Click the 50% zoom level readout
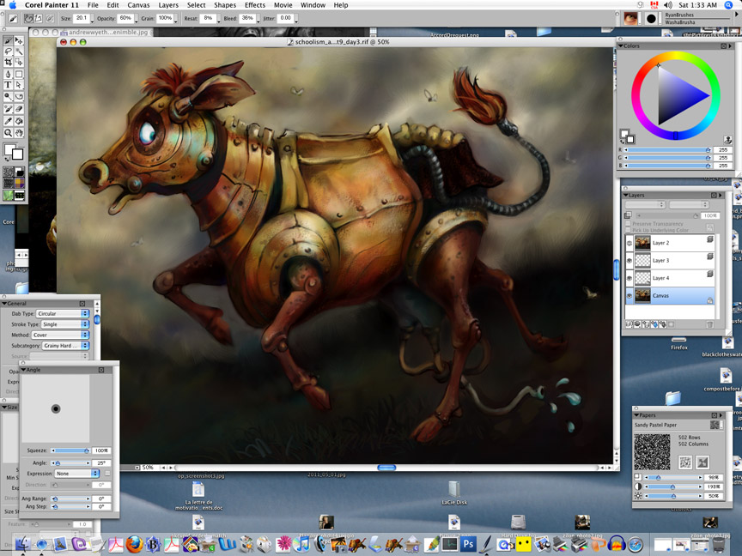This screenshot has width=742, height=556. 148,467
